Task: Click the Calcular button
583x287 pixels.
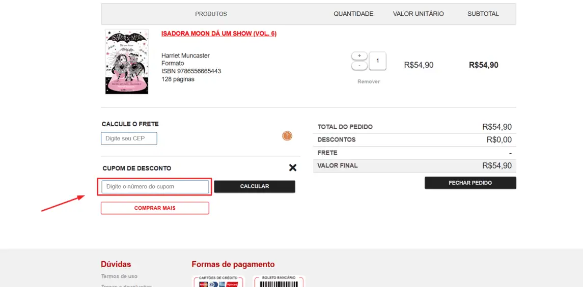Action: coord(255,187)
